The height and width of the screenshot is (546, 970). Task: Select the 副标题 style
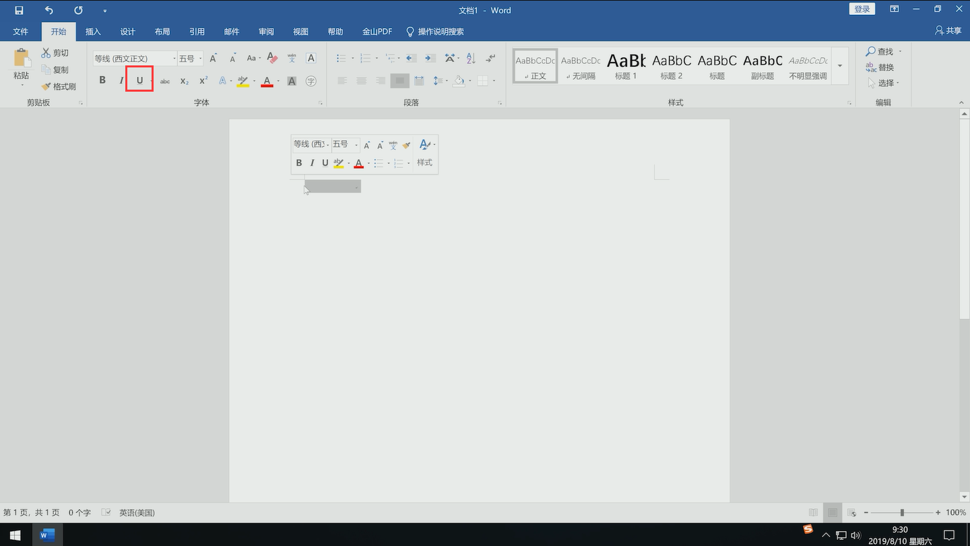[x=763, y=66]
